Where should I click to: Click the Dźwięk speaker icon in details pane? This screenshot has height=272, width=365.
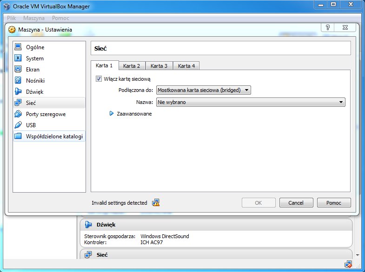pos(88,225)
